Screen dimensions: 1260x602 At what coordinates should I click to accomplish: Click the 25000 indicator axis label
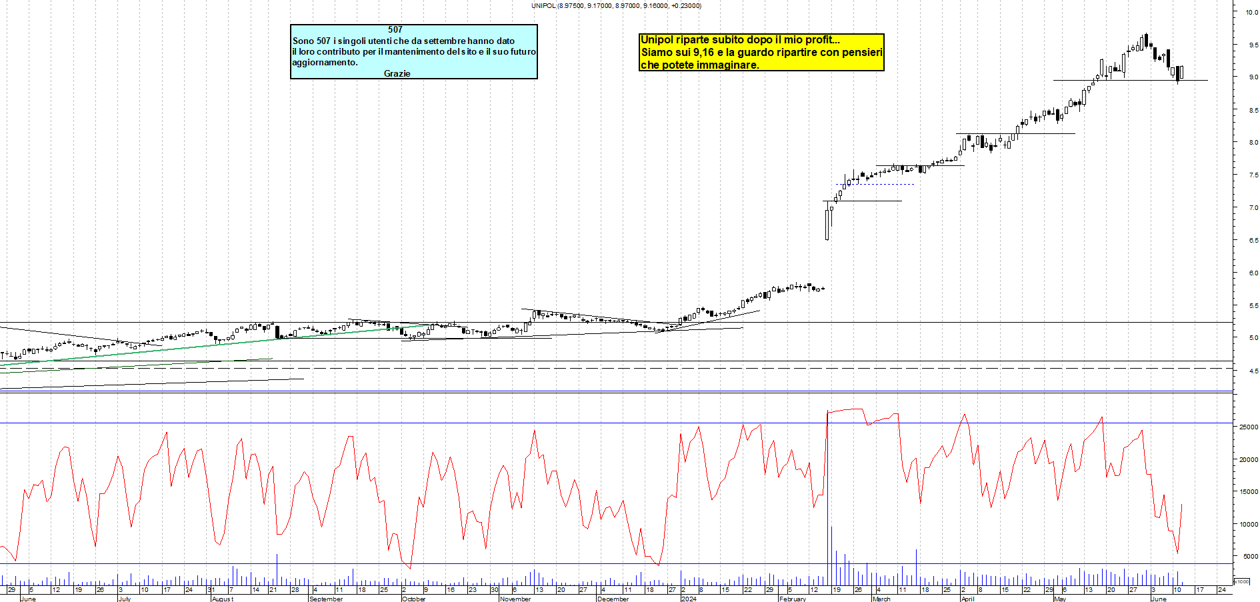[x=1249, y=427]
